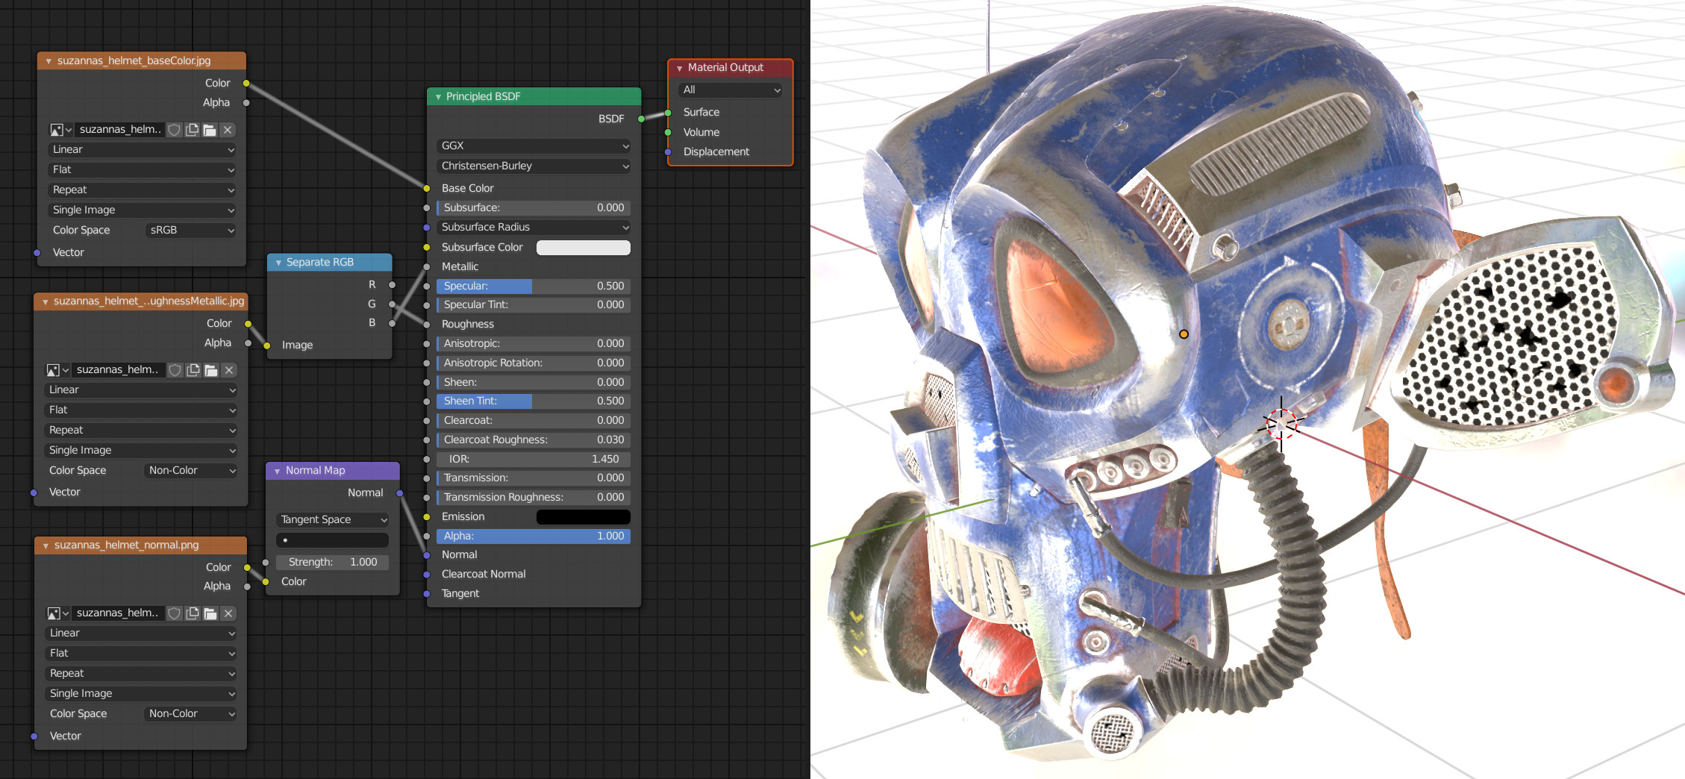1685x779 pixels.
Task: Click the Normal output socket of Normal Map
Action: [400, 493]
